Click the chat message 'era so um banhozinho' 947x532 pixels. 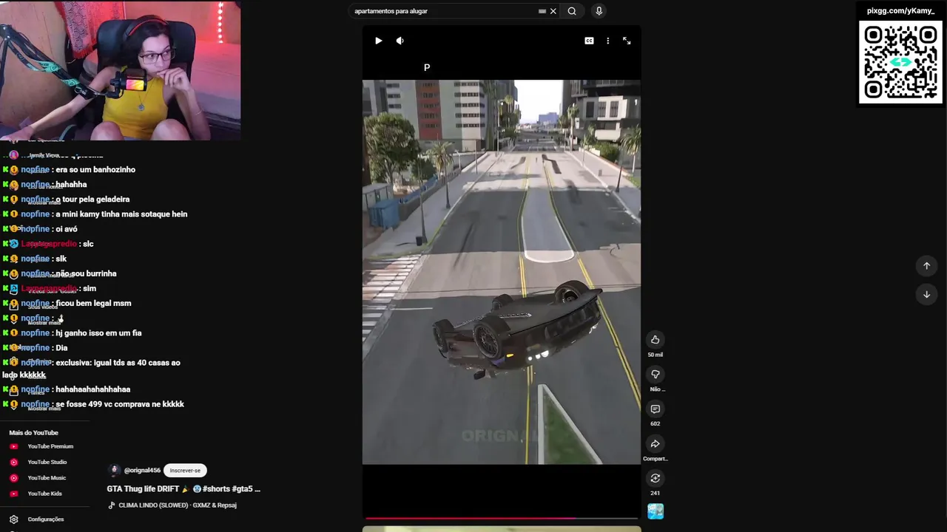[95, 170]
